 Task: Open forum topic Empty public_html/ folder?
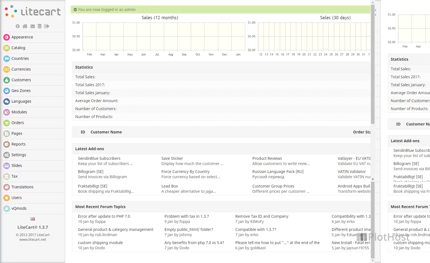pos(189,230)
